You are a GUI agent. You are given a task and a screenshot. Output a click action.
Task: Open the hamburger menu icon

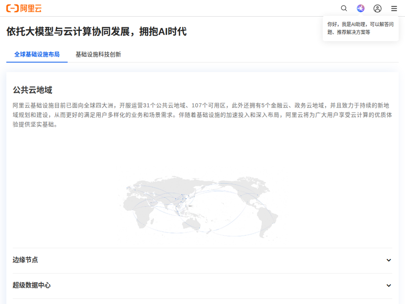pos(394,9)
